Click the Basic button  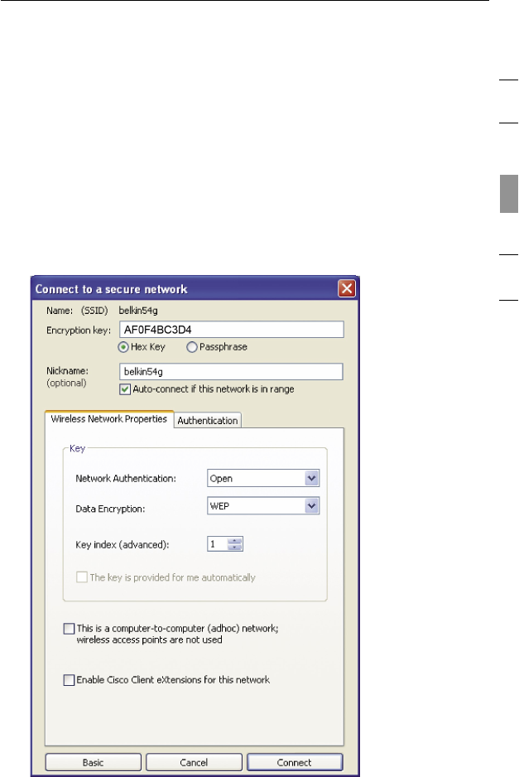(93, 763)
